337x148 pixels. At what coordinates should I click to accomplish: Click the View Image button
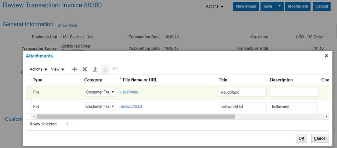pos(246,6)
